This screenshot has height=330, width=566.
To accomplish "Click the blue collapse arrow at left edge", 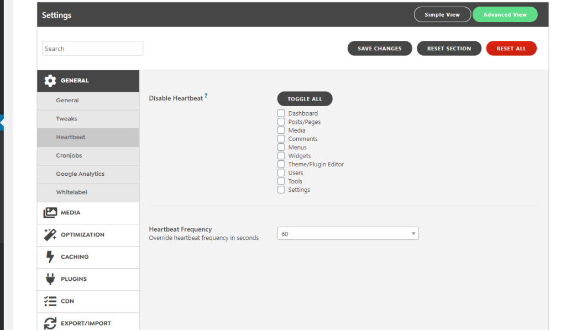I will (x=2, y=123).
